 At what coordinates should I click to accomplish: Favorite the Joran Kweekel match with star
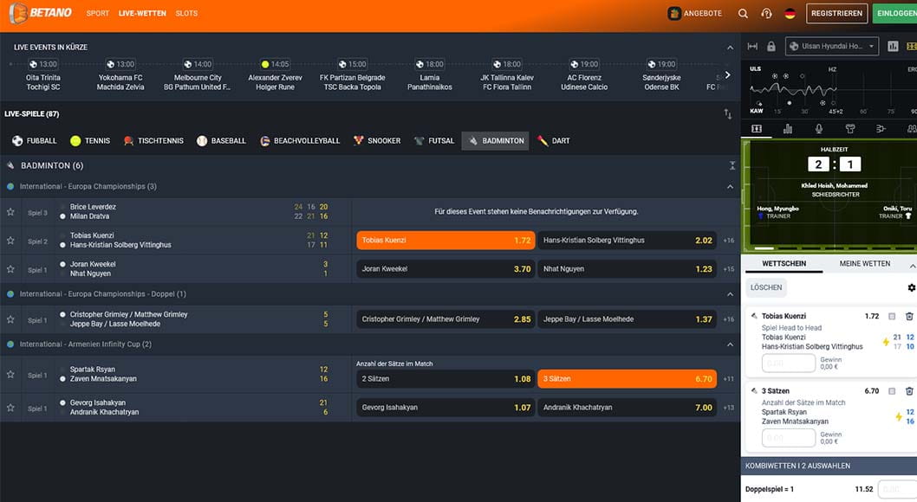[11, 269]
